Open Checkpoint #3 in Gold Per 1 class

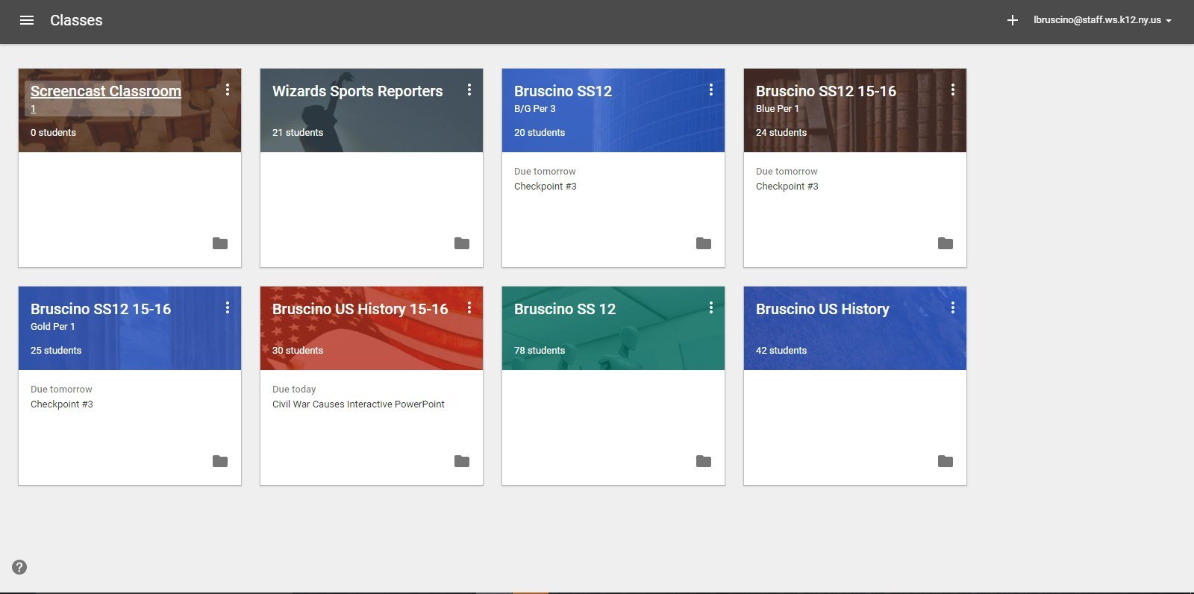coord(62,404)
